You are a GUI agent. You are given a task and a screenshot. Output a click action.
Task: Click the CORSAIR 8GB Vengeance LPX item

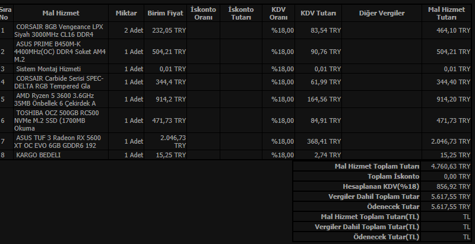[59, 30]
